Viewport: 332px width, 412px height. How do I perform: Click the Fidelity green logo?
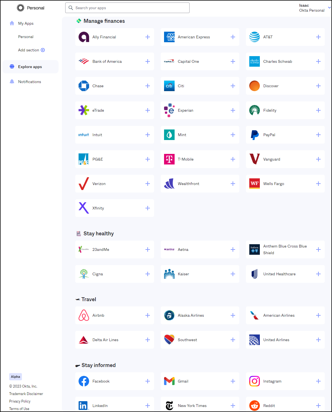(255, 110)
